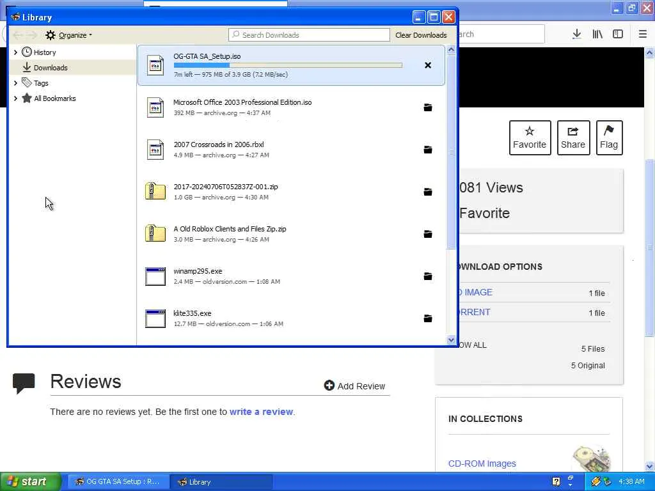Click the A Old Roblox Clients zip icon
Image resolution: width=655 pixels, height=491 pixels.
[155, 233]
